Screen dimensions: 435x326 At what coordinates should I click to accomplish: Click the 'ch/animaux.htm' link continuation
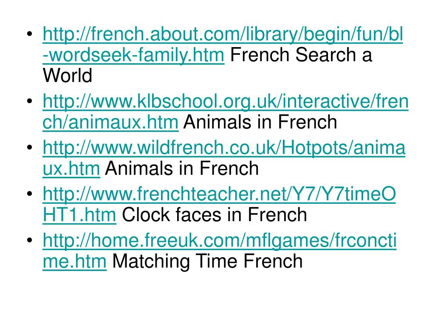click(x=110, y=122)
